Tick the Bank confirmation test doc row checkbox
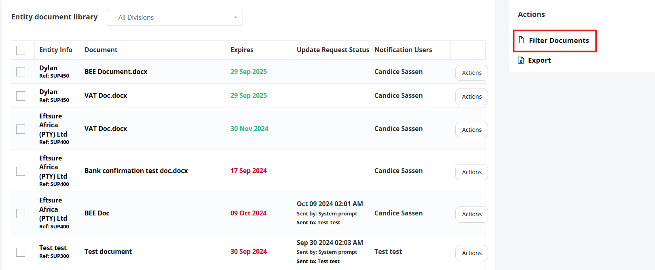 point(21,171)
